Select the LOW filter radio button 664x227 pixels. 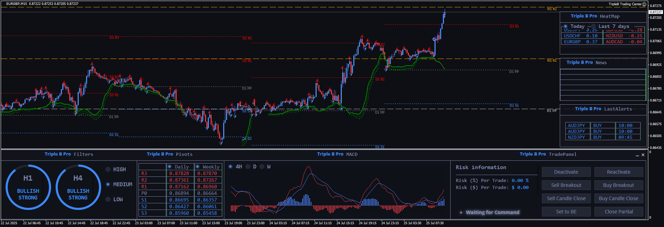pyautogui.click(x=108, y=199)
